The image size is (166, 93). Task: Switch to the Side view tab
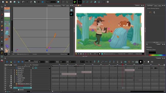[x=67, y=6]
